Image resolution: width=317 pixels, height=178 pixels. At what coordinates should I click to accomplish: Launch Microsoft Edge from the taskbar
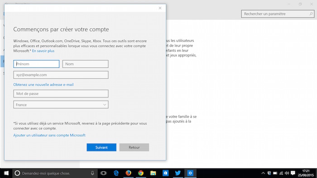(116, 173)
